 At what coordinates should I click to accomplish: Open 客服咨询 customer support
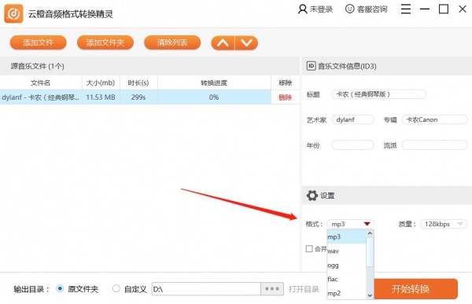[367, 9]
